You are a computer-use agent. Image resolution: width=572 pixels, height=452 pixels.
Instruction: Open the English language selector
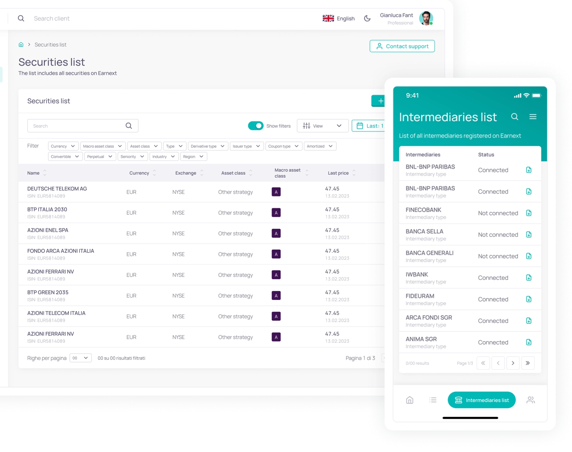[339, 18]
